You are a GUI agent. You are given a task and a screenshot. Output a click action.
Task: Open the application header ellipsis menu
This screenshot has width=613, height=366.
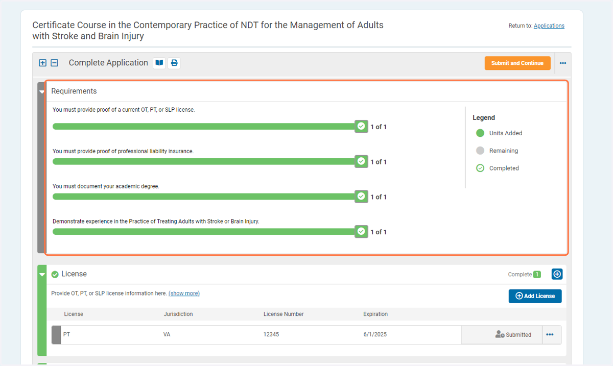[x=563, y=63]
